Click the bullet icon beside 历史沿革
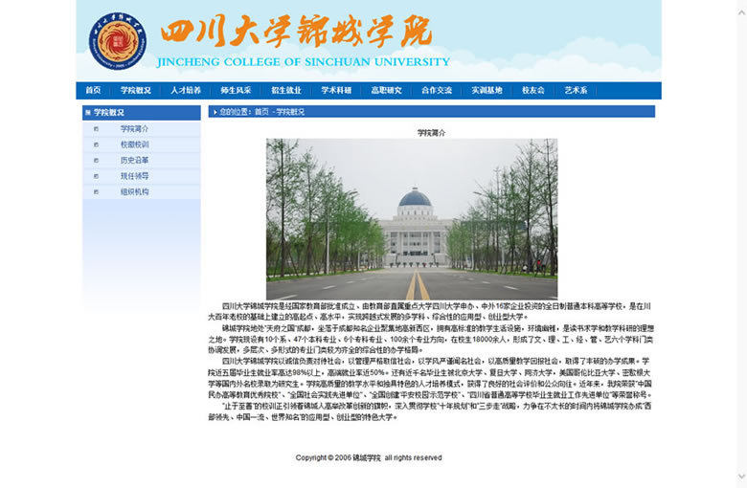Image resolution: width=747 pixels, height=488 pixels. [96, 161]
